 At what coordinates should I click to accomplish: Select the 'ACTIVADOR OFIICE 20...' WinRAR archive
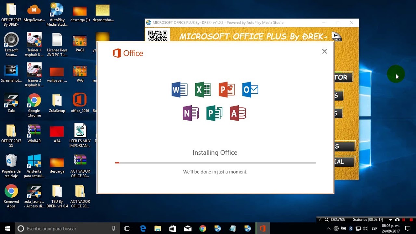[80, 166]
